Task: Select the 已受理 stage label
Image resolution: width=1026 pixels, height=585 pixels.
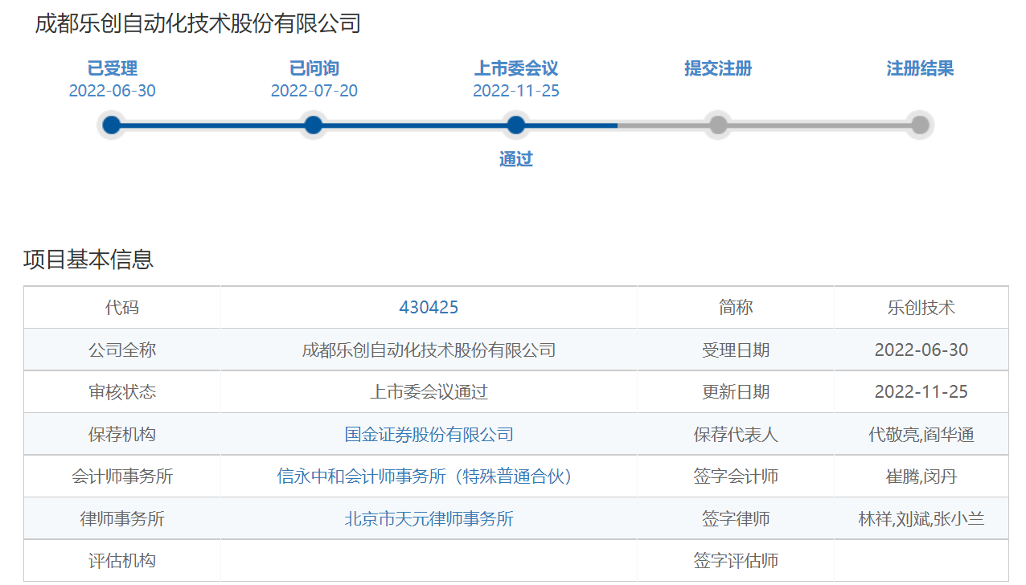Action: point(112,68)
